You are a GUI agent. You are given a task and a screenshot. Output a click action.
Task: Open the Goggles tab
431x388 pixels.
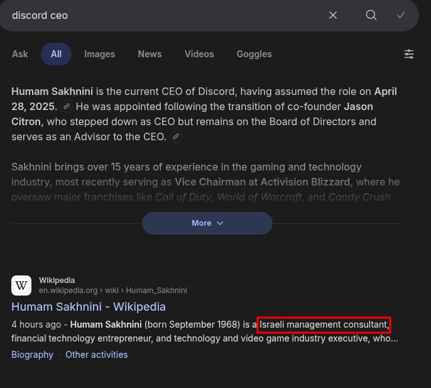(254, 54)
